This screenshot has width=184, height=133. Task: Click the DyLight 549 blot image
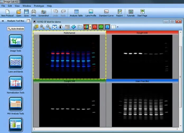70,105
